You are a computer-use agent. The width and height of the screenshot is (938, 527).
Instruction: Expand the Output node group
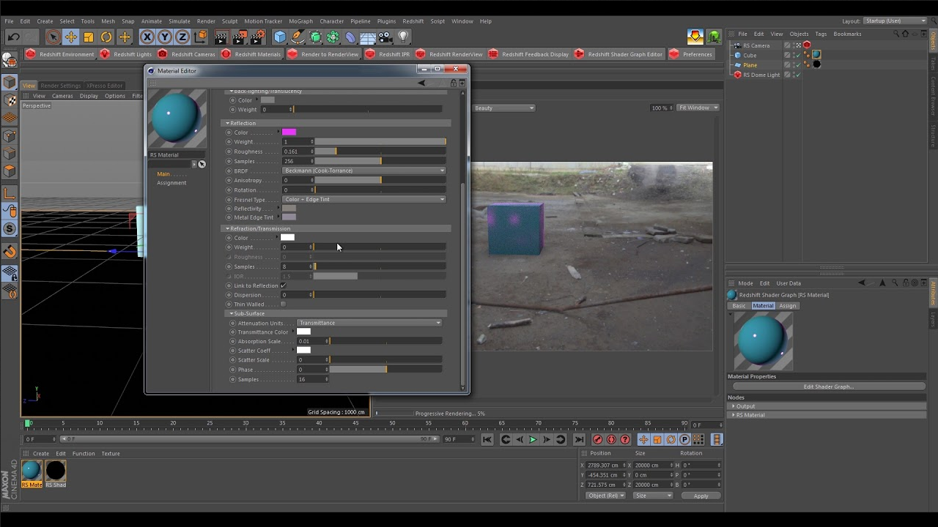(733, 406)
